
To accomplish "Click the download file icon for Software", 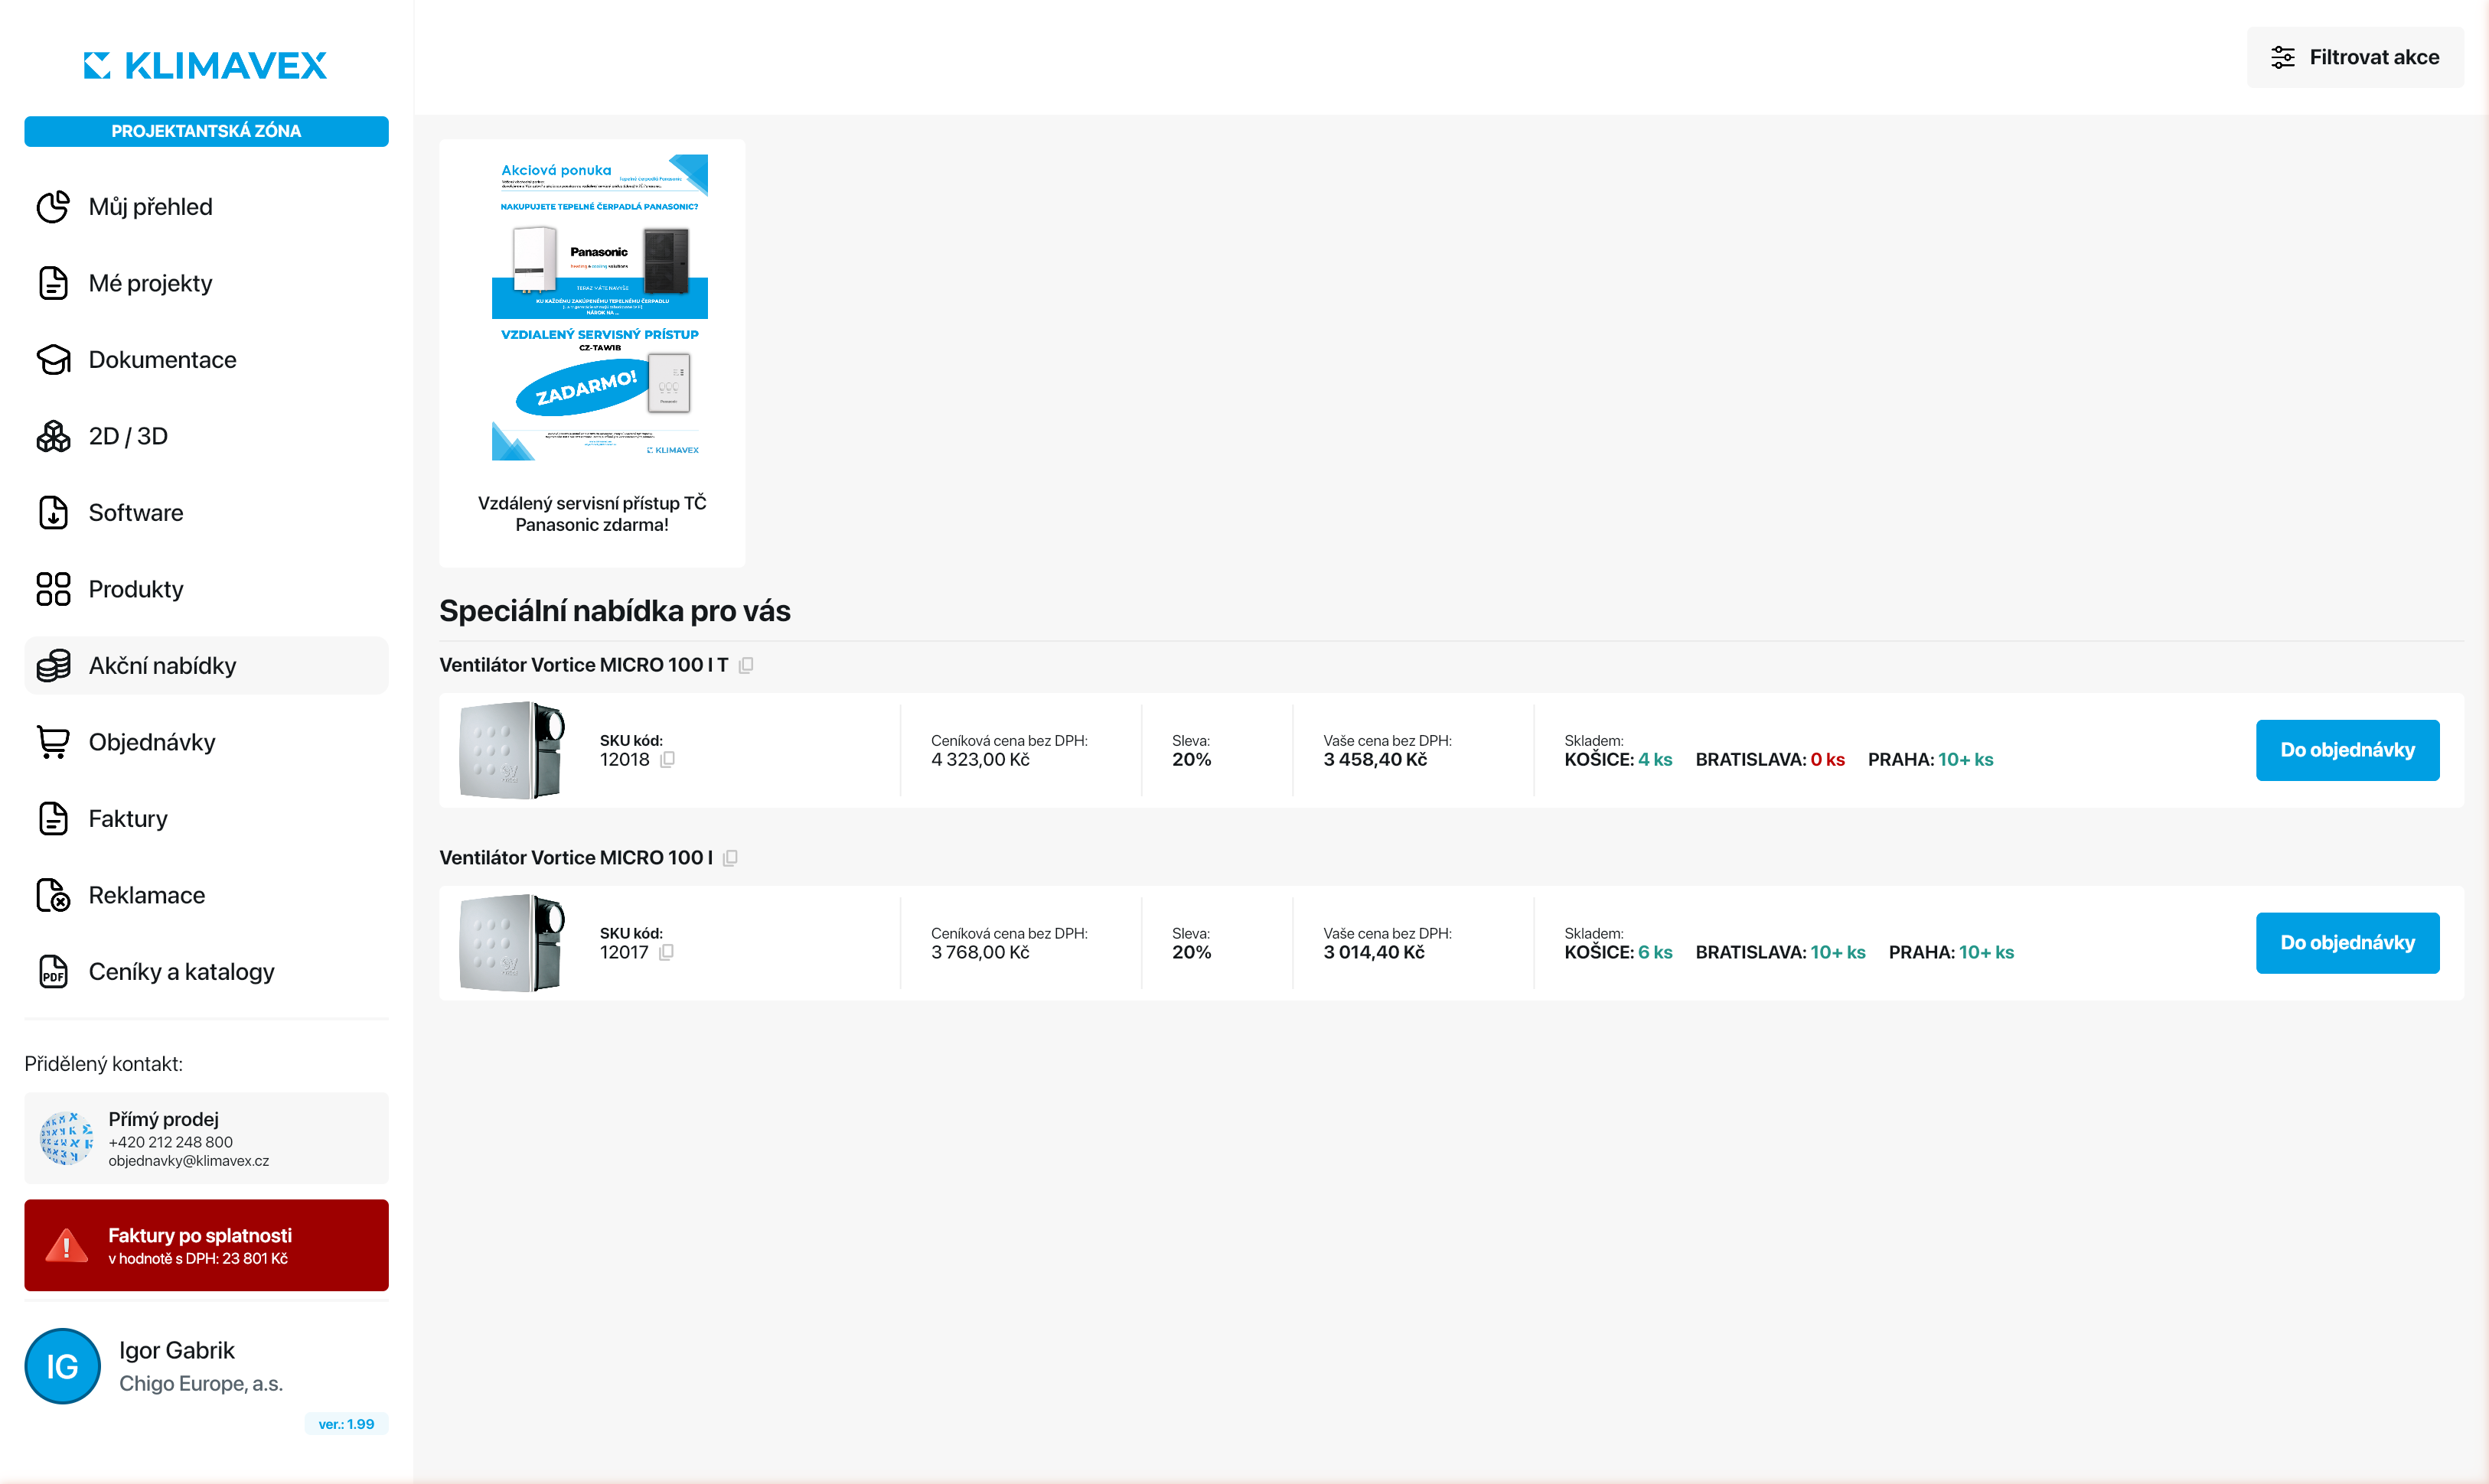I will pyautogui.click(x=53, y=513).
